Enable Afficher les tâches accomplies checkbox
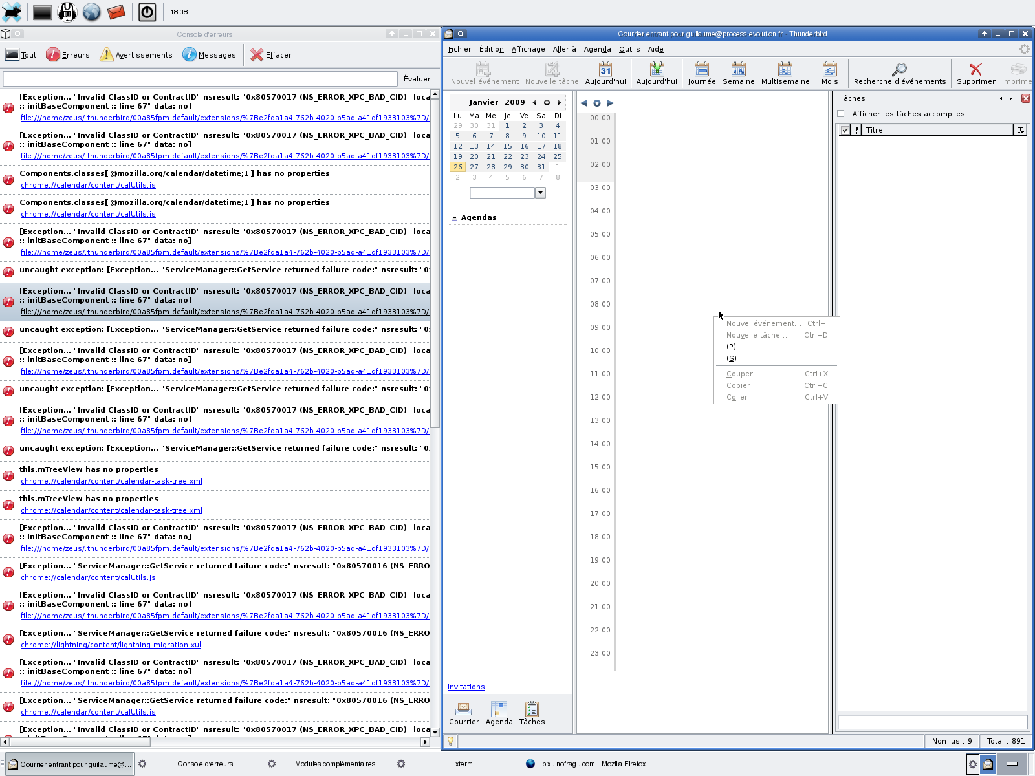Screen dimensions: 1035x776 (x=841, y=114)
